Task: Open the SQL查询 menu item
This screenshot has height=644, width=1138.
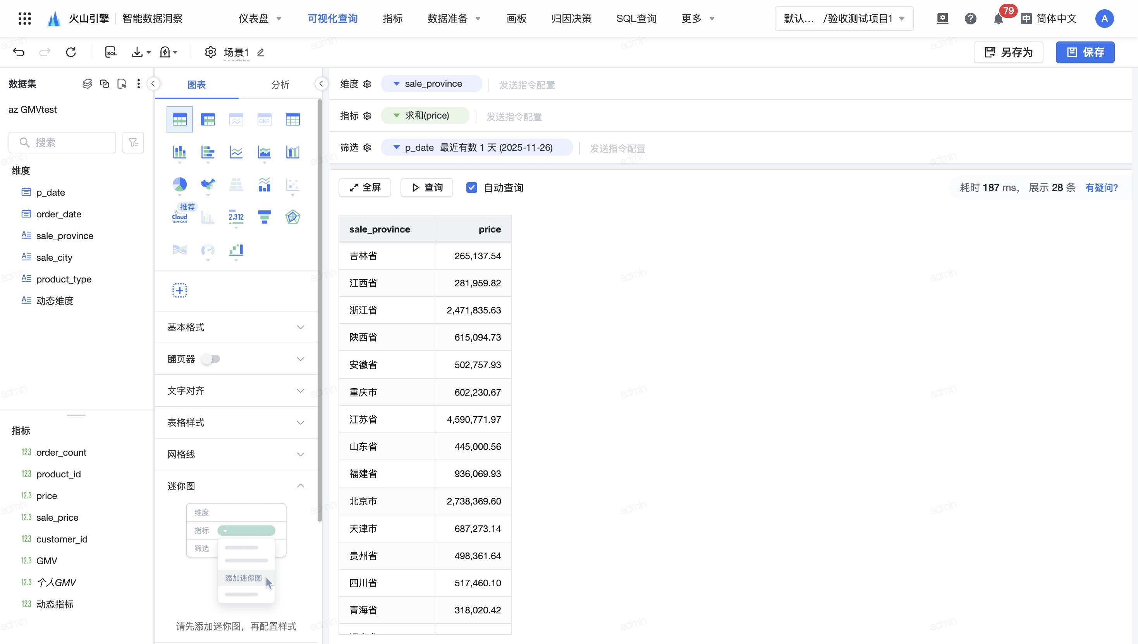Action: pyautogui.click(x=636, y=19)
